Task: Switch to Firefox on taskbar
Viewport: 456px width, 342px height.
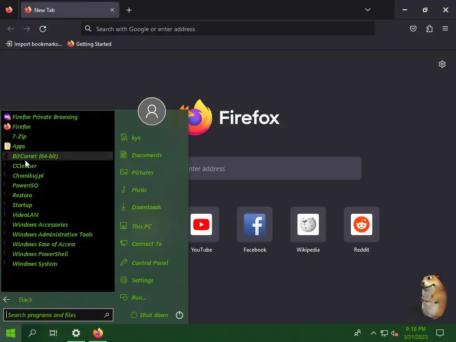Action: [98, 333]
